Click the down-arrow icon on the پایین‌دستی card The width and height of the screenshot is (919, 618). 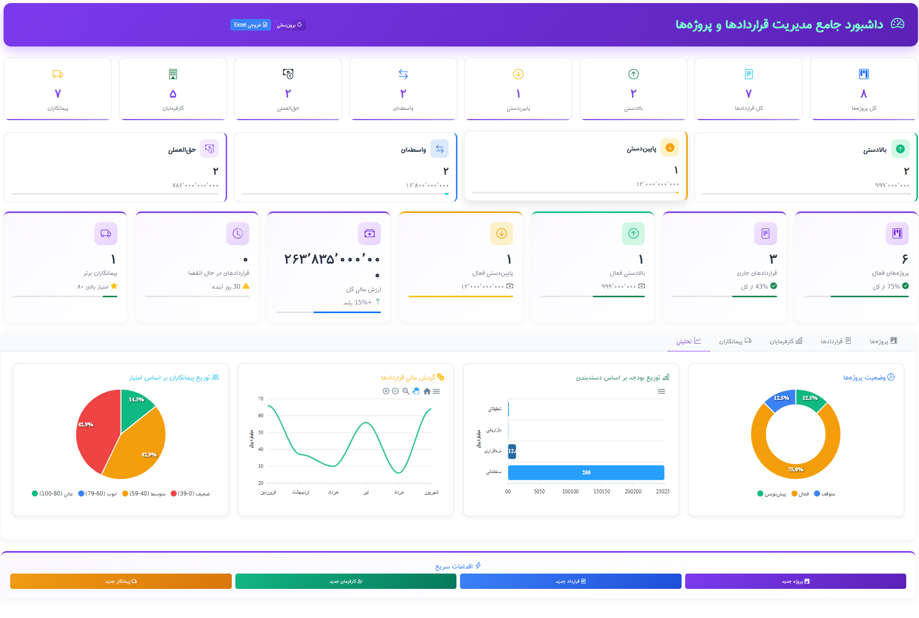tap(518, 74)
